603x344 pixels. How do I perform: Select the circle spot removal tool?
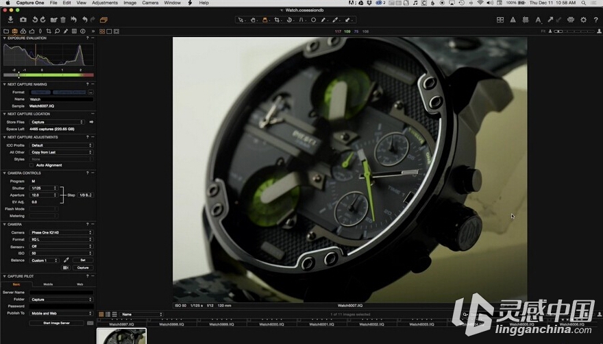tap(313, 20)
